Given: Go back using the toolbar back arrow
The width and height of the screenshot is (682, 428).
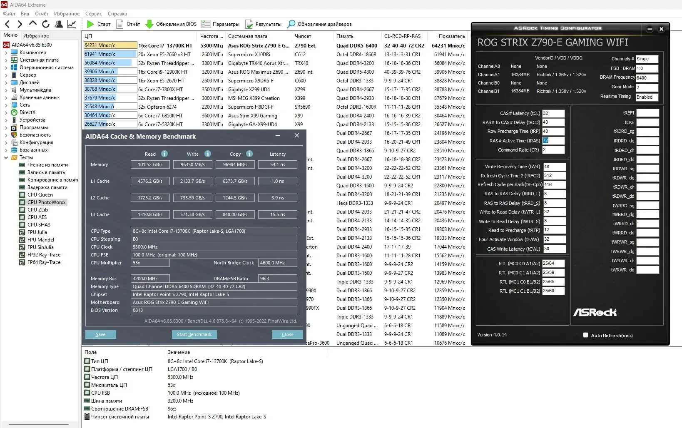Looking at the screenshot, I should coord(7,24).
